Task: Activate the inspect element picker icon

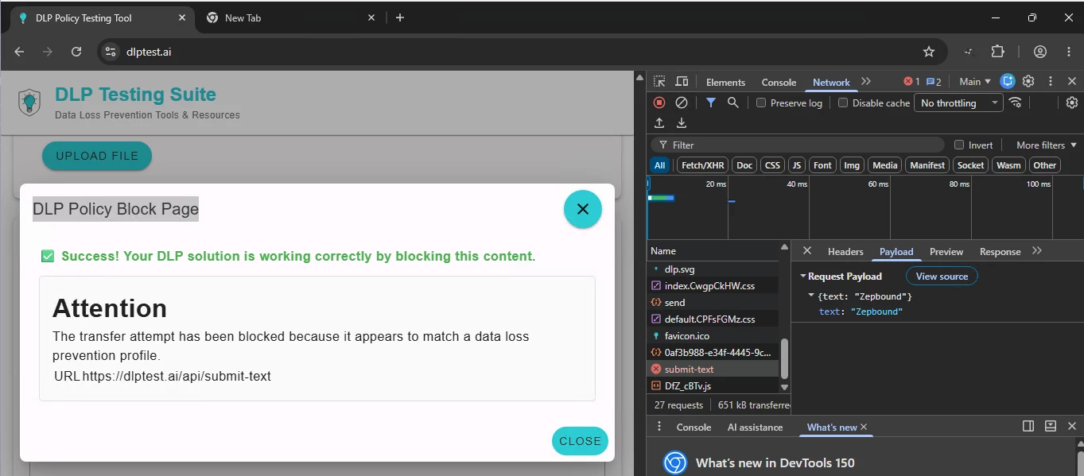Action: 659,81
